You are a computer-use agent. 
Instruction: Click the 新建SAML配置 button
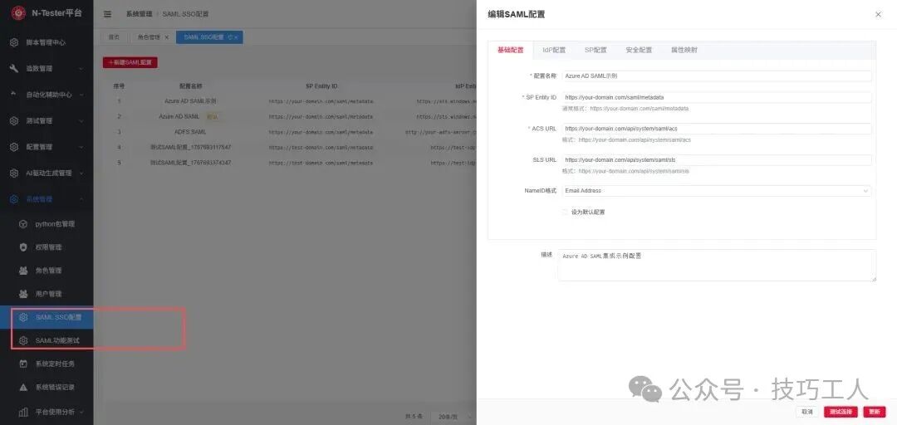[130, 63]
